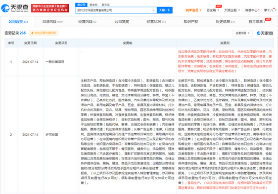Open the 消息中心 notifications
This screenshot has width=278, height=194.
tap(252, 10)
